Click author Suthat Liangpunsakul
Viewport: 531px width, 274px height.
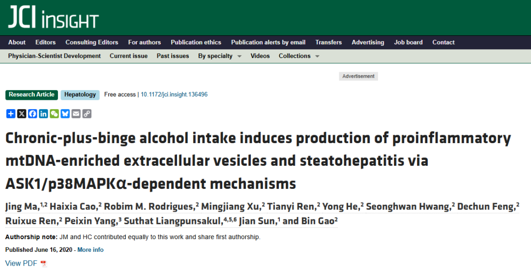[173, 221]
